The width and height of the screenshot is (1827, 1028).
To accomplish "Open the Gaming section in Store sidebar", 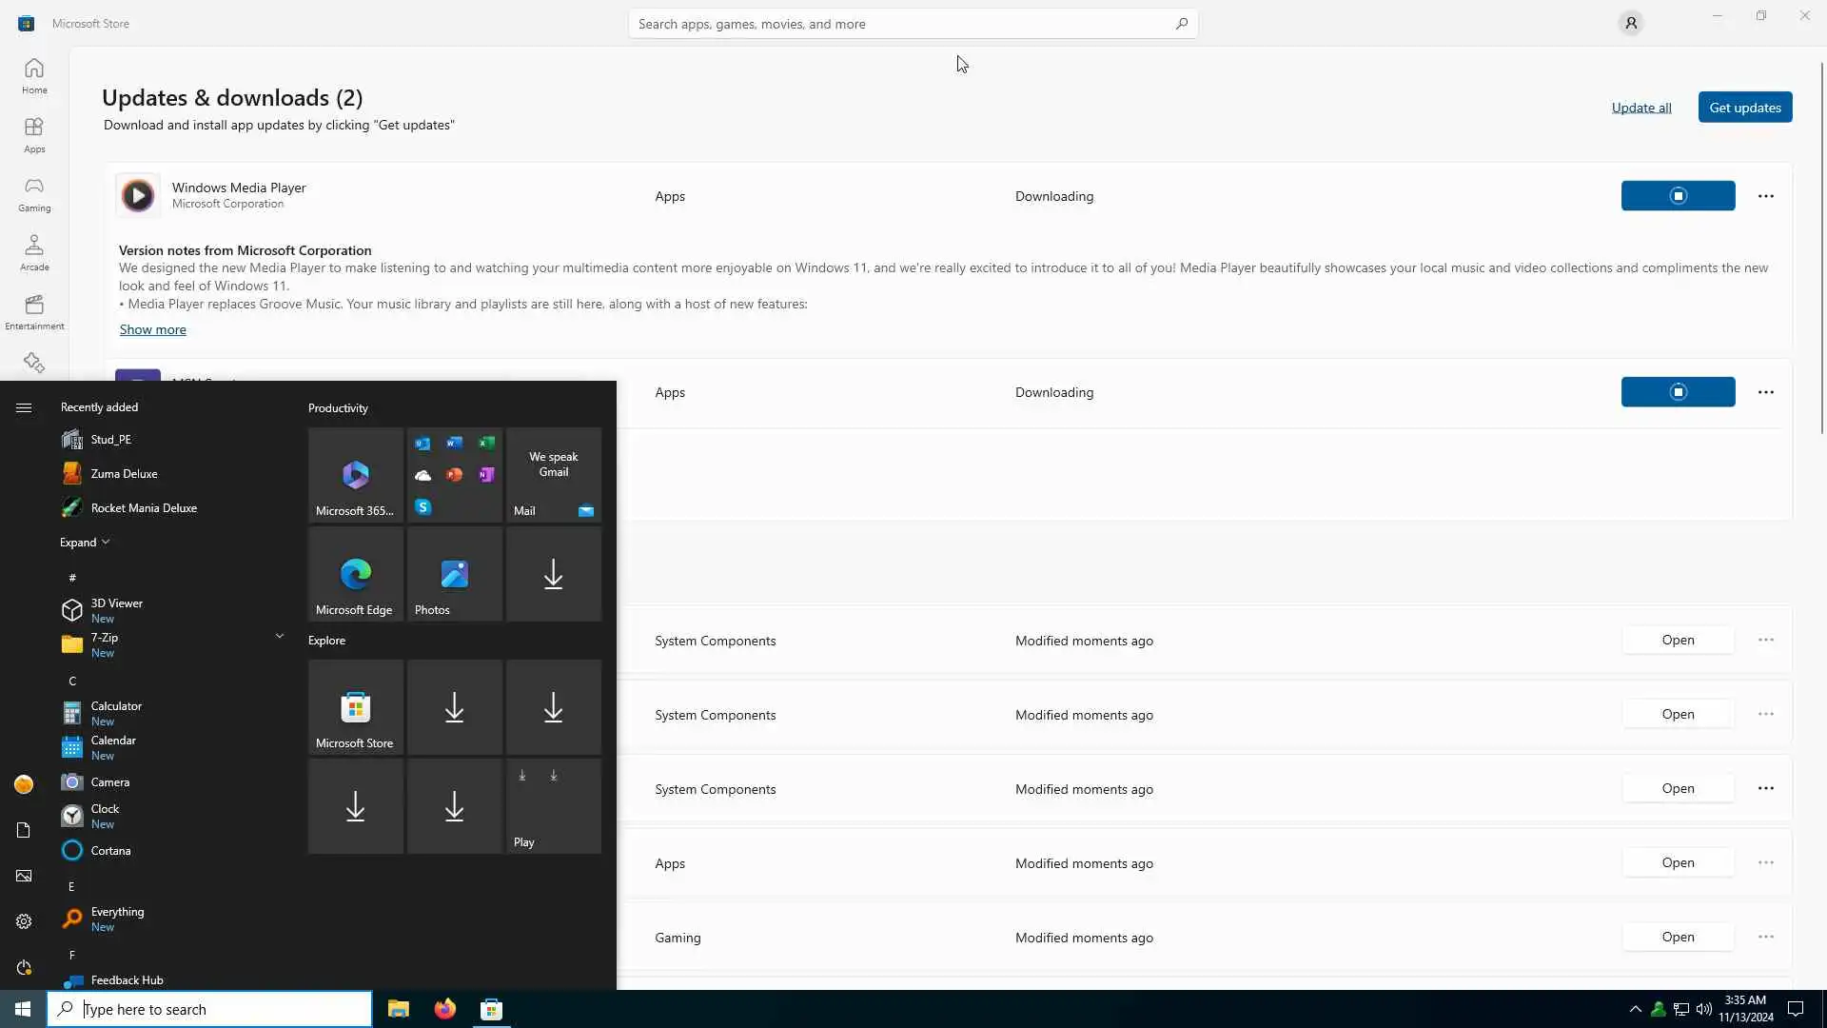I will tap(34, 193).
